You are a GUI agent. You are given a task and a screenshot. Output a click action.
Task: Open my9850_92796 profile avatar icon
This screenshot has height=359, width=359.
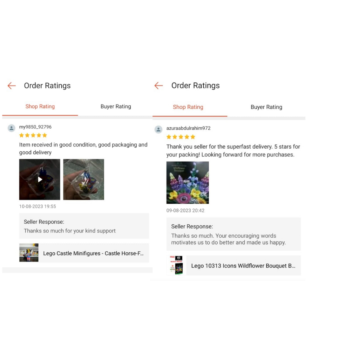click(12, 128)
